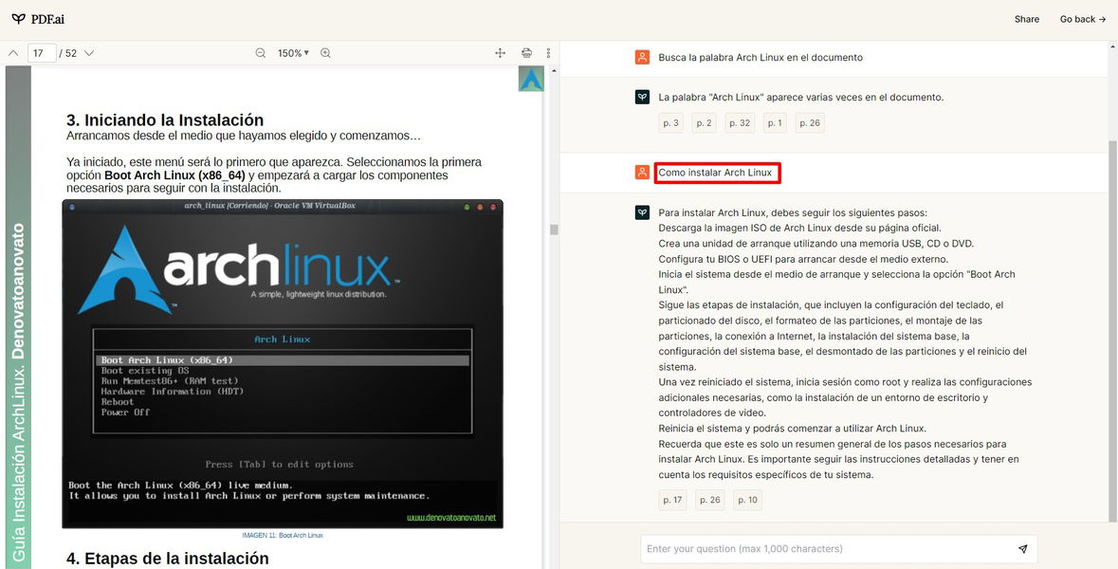Click the Go back link
Viewport: 1118px width, 569px height.
click(x=1083, y=19)
